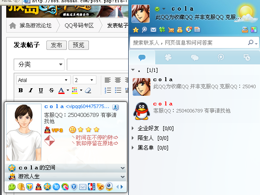Screen dimensions: 260x195
Task: Switch to the contacts chat bubble tab
Action: coord(142,57)
